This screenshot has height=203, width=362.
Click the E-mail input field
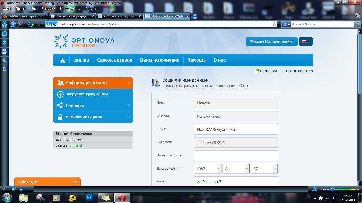coord(236,129)
